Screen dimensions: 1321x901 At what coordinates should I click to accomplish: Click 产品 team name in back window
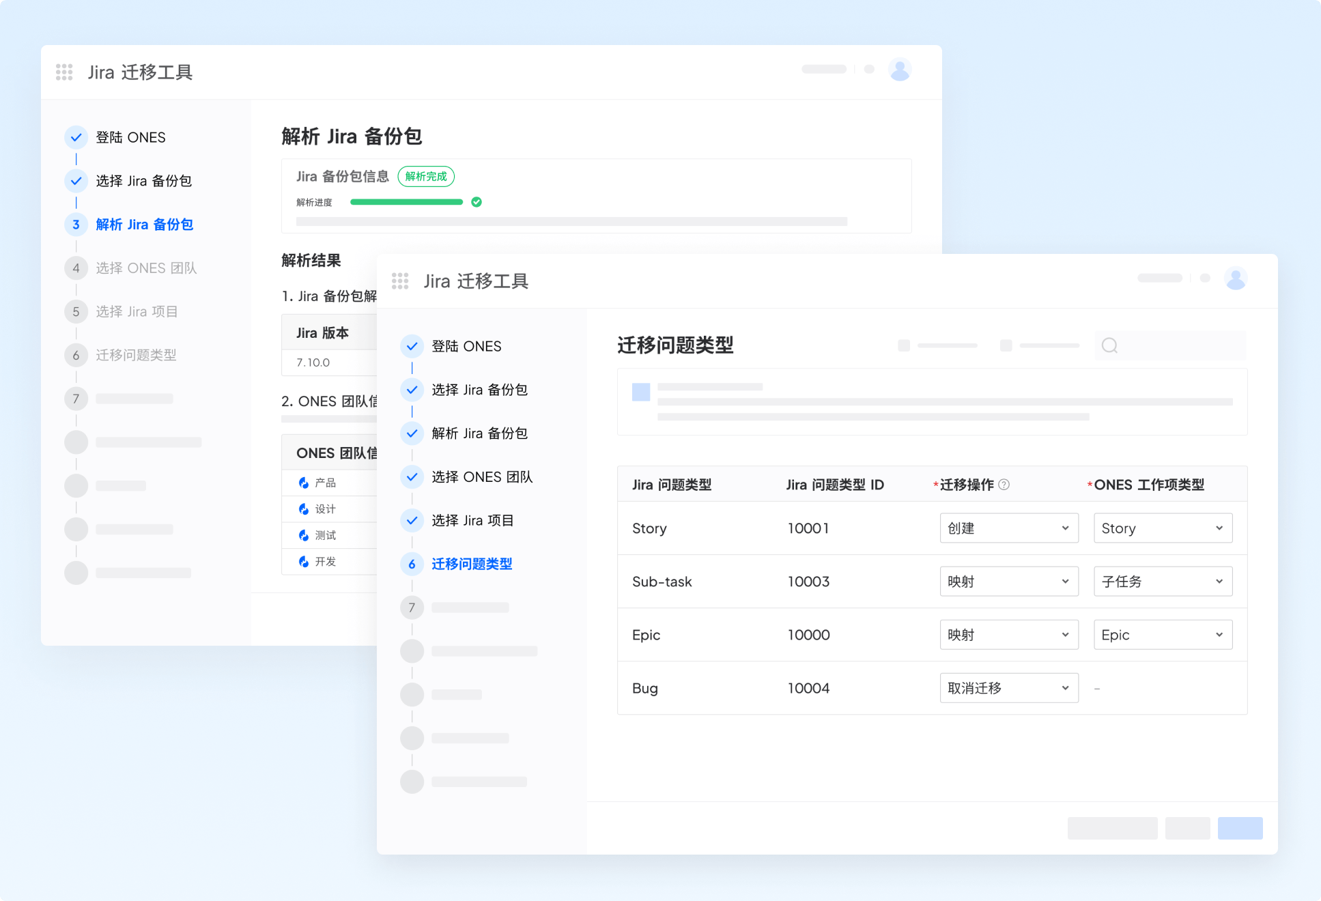point(326,483)
